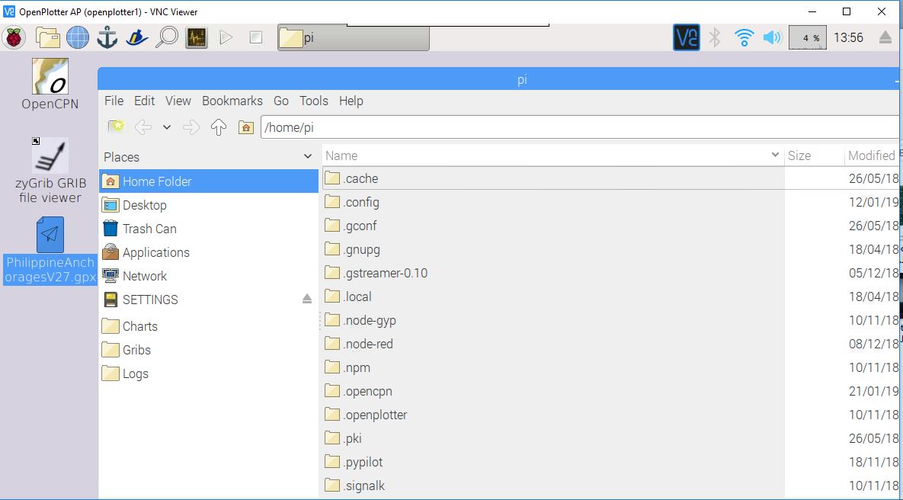This screenshot has width=903, height=500.
Task: Eject the SETTINGS volume
Action: click(x=309, y=300)
